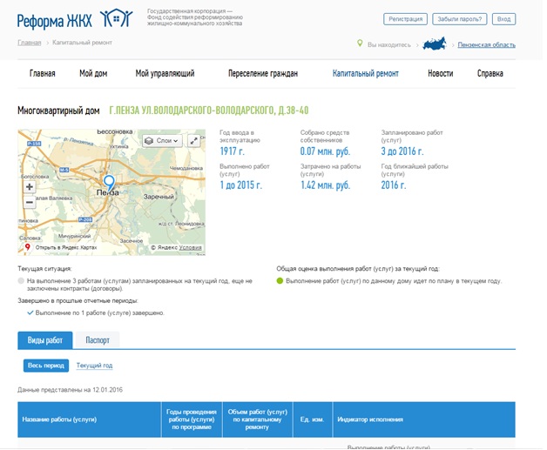Click Забыли пароль? button

pyautogui.click(x=459, y=18)
